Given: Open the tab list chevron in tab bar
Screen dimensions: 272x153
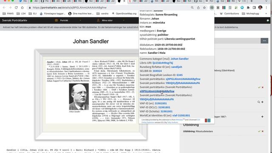Looking at the screenshot, I should point(266,1).
